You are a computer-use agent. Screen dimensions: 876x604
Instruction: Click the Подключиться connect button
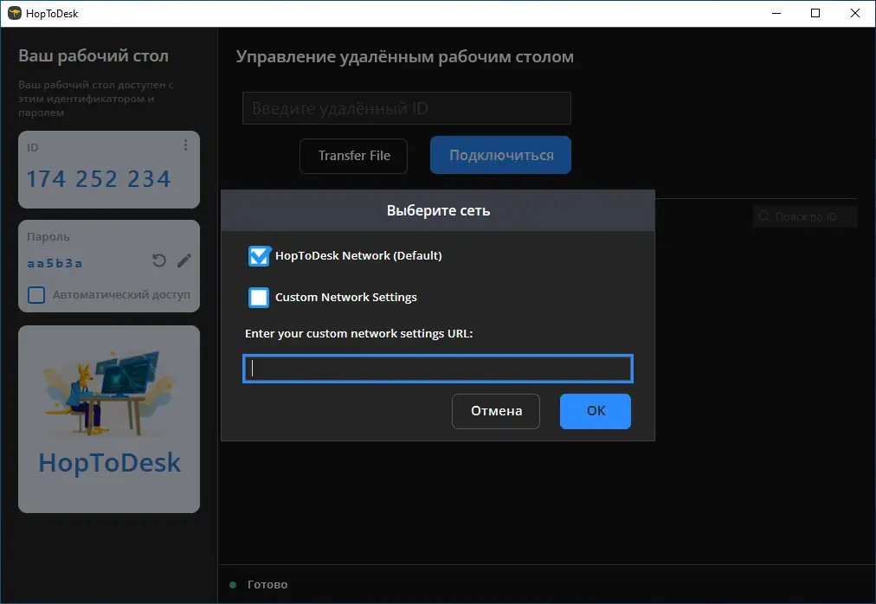(500, 156)
